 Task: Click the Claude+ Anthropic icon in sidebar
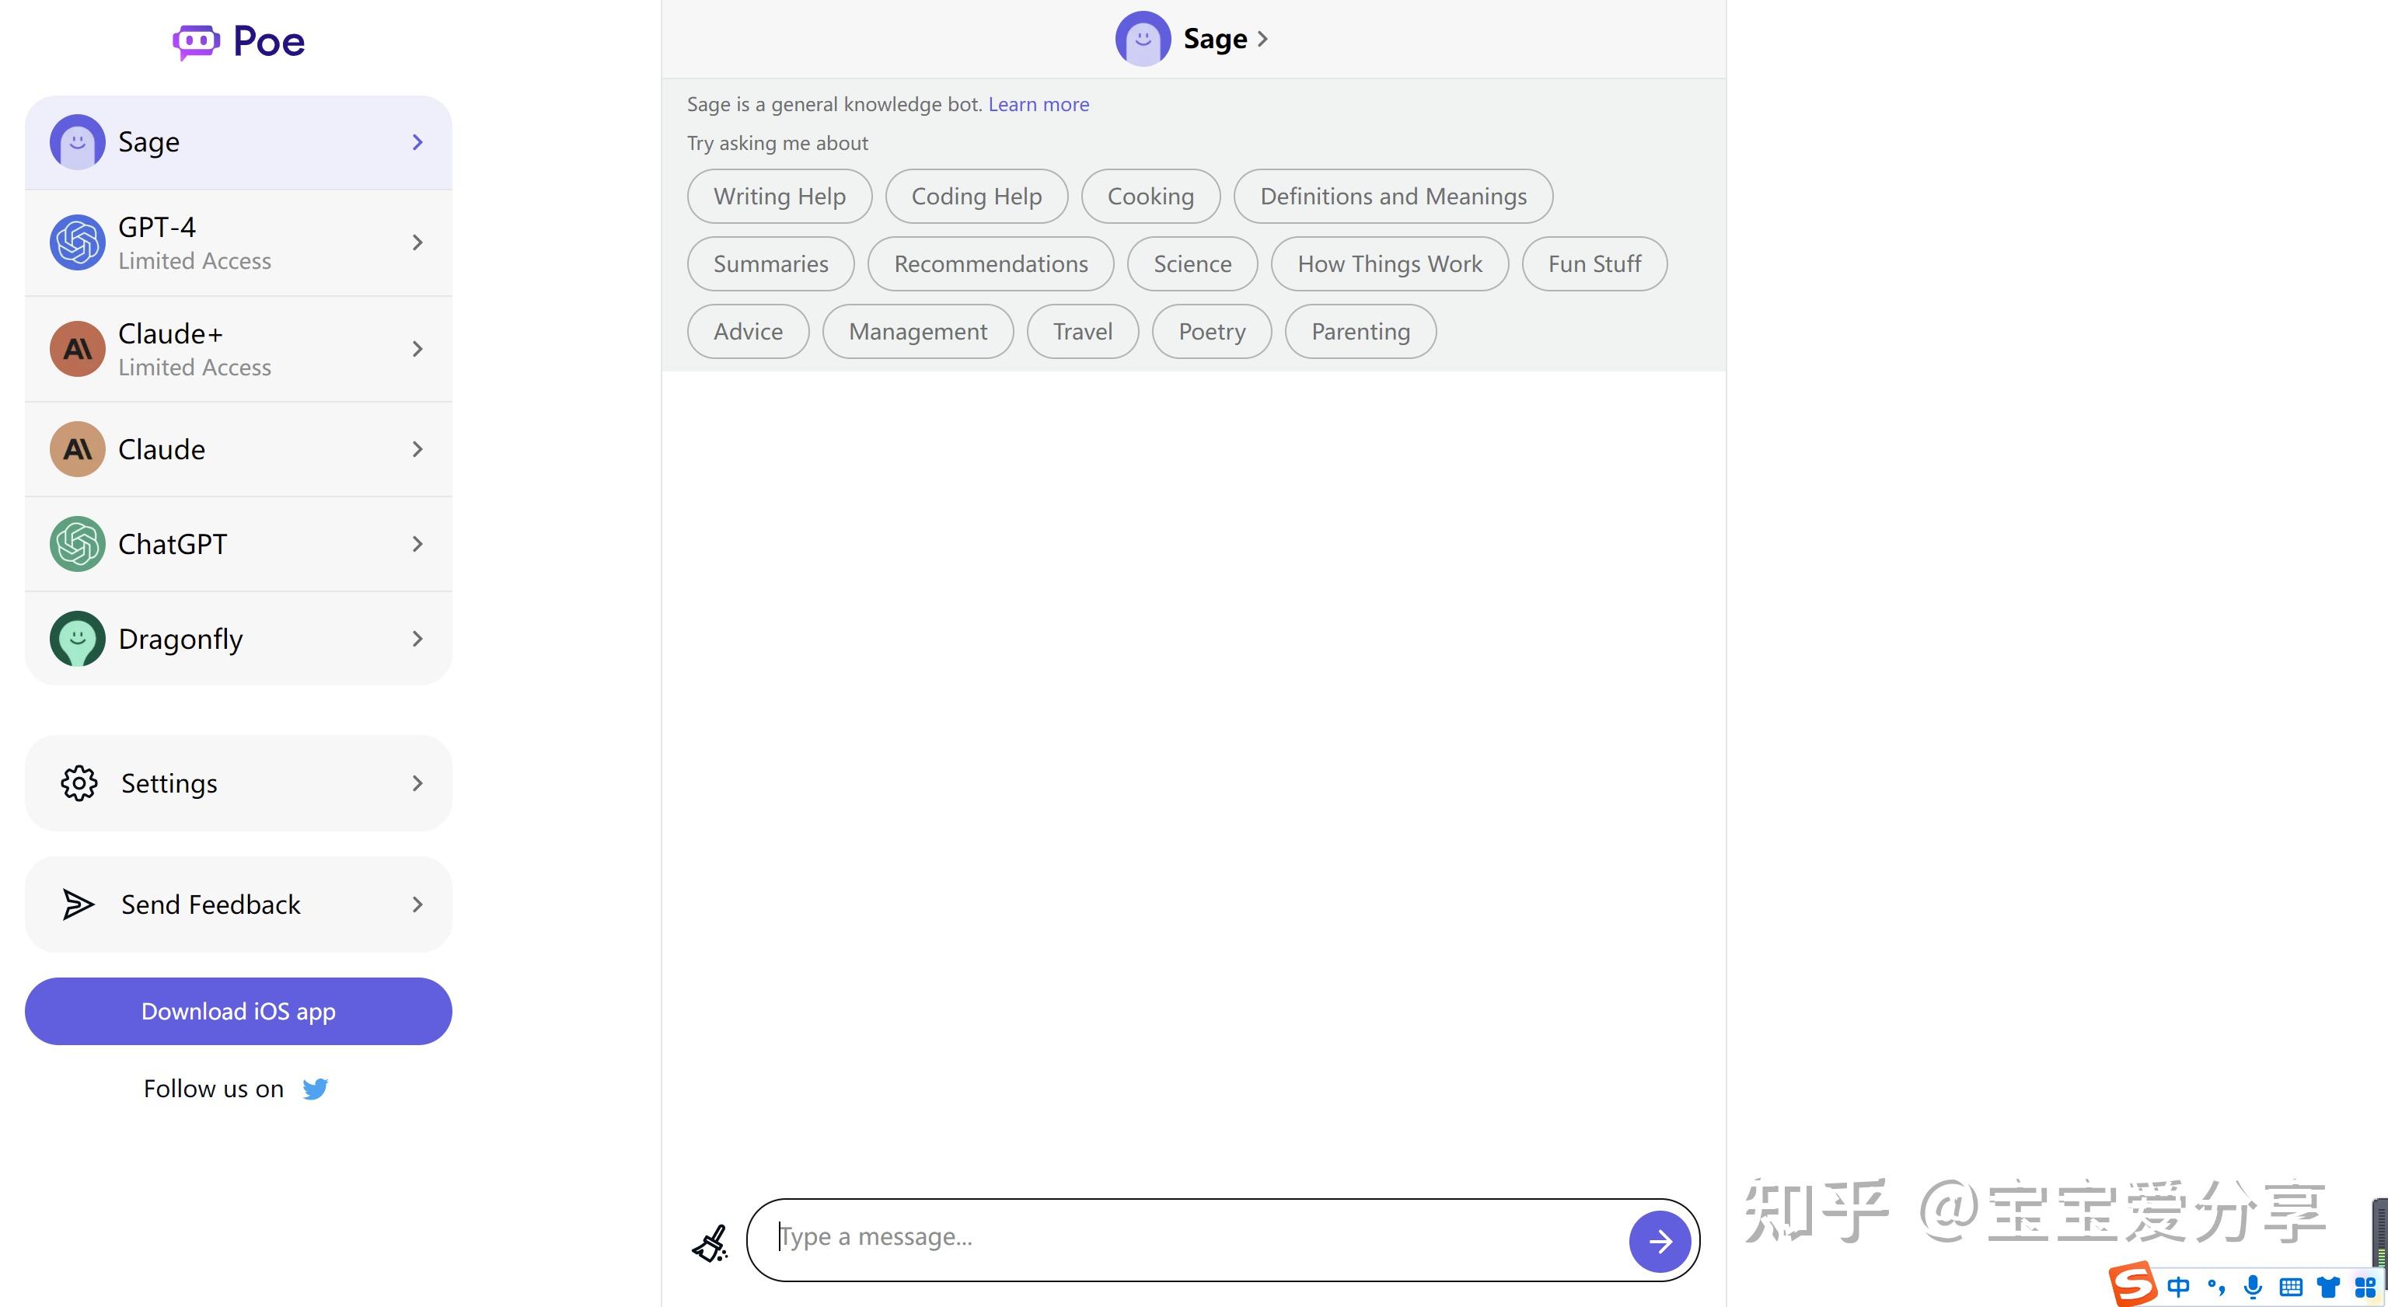click(77, 349)
